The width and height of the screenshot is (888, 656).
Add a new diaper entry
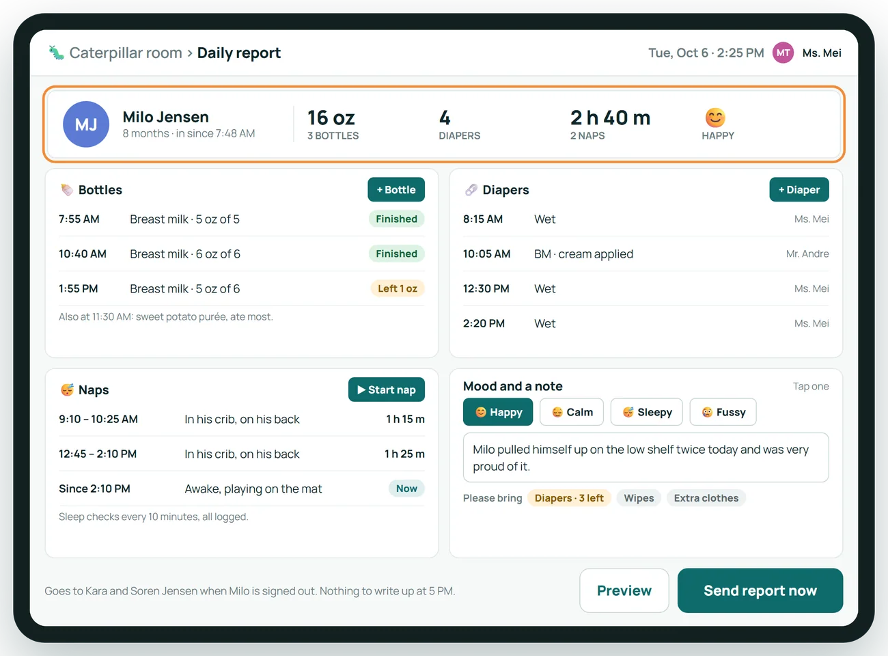(799, 190)
